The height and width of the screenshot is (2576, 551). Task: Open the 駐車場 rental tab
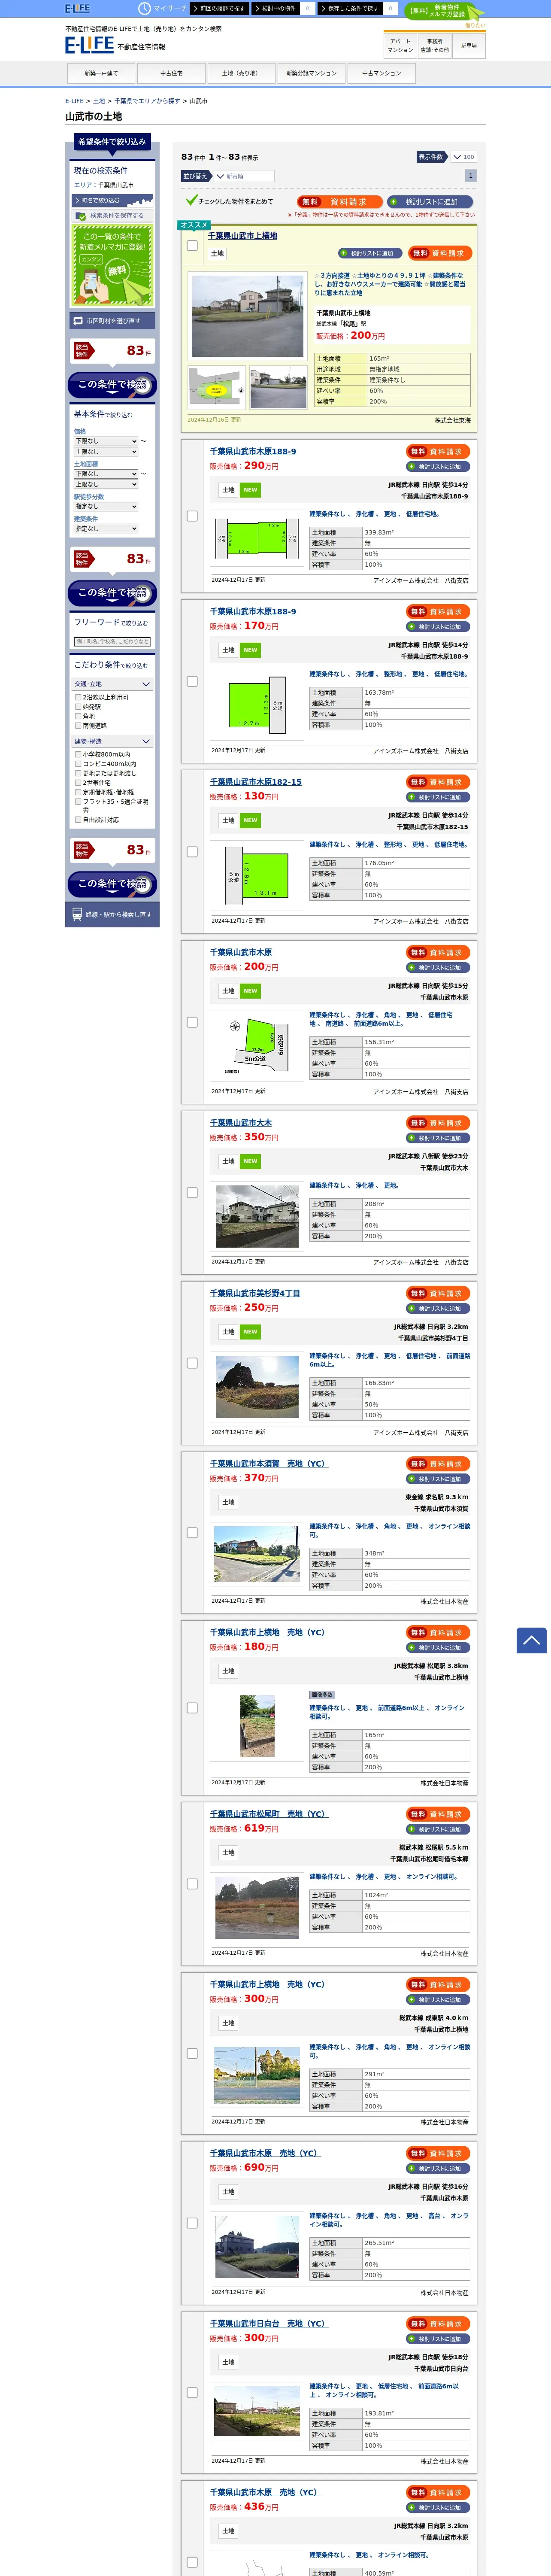pyautogui.click(x=469, y=46)
